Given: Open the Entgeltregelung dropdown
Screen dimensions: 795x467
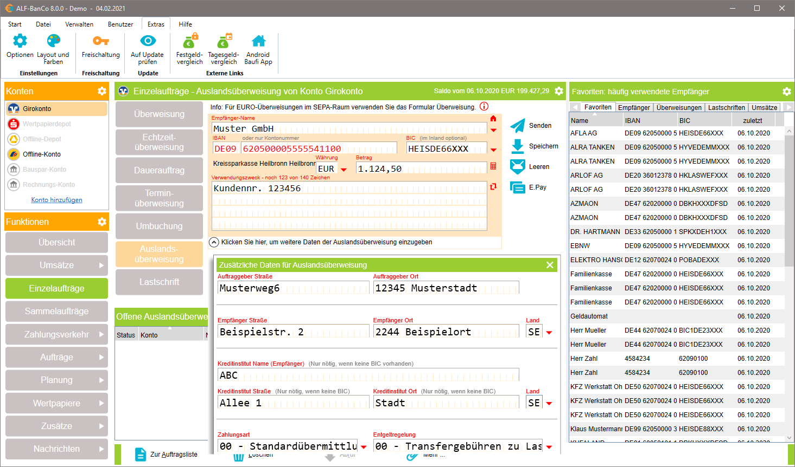Looking at the screenshot, I should click(x=549, y=447).
